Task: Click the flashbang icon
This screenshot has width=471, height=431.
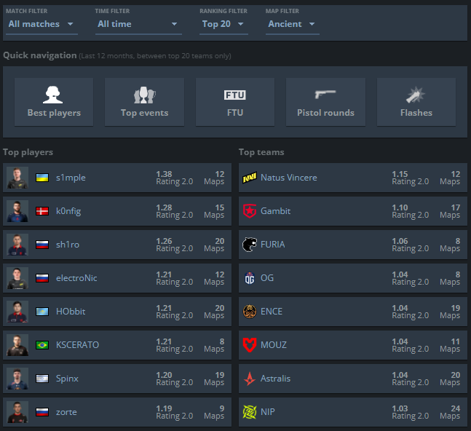Action: pyautogui.click(x=416, y=95)
